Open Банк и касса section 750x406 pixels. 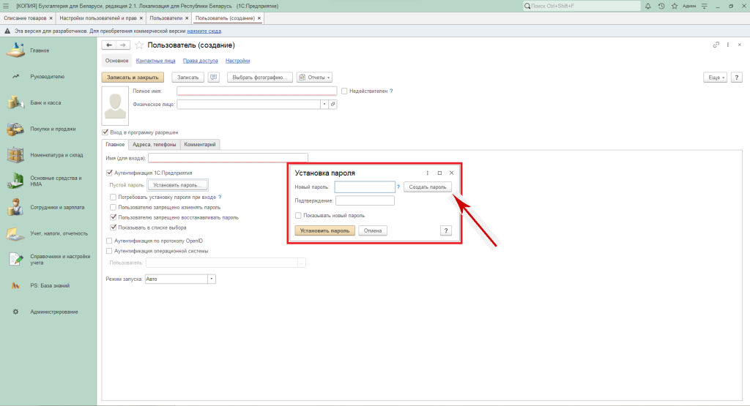click(45, 102)
